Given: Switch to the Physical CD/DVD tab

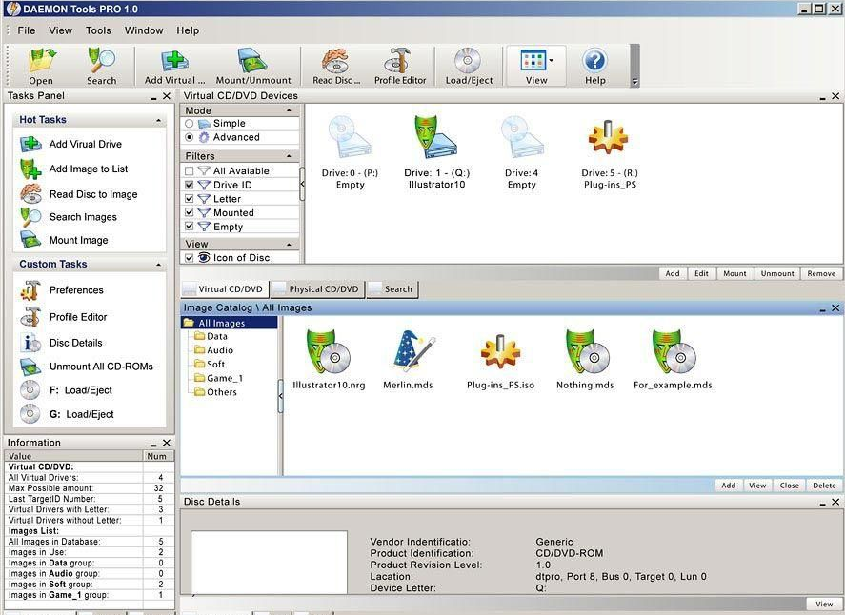Looking at the screenshot, I should [x=317, y=289].
